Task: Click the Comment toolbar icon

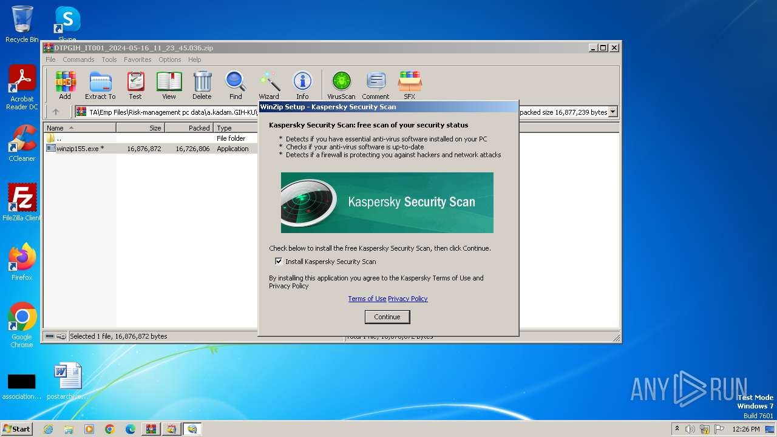Action: pos(376,85)
